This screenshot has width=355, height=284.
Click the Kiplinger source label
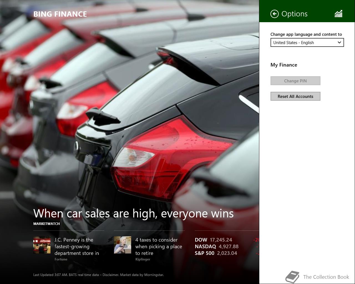143,259
